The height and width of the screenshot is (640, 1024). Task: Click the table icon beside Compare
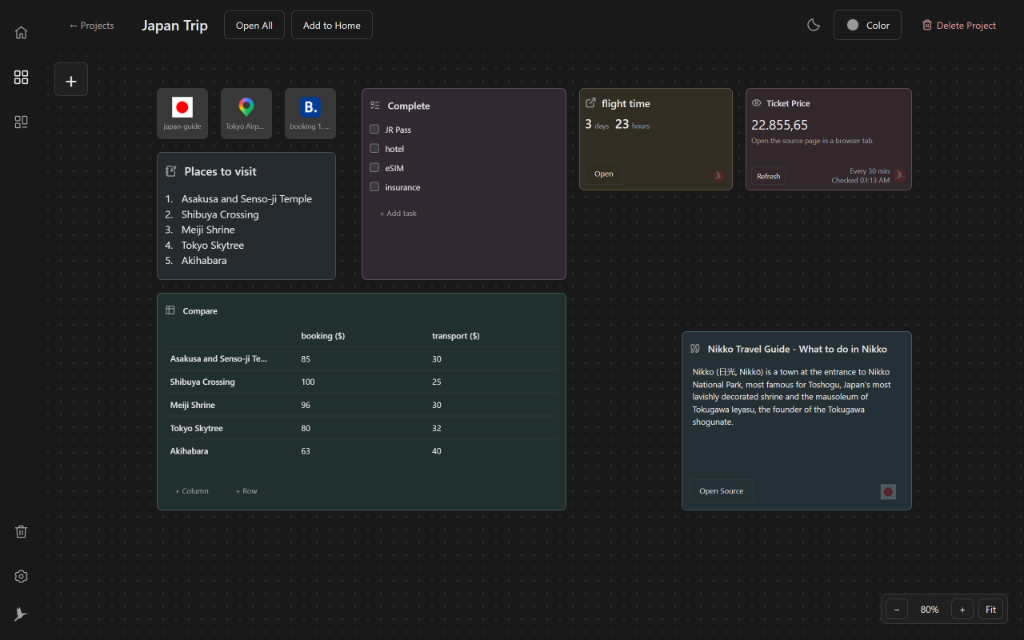coord(170,310)
